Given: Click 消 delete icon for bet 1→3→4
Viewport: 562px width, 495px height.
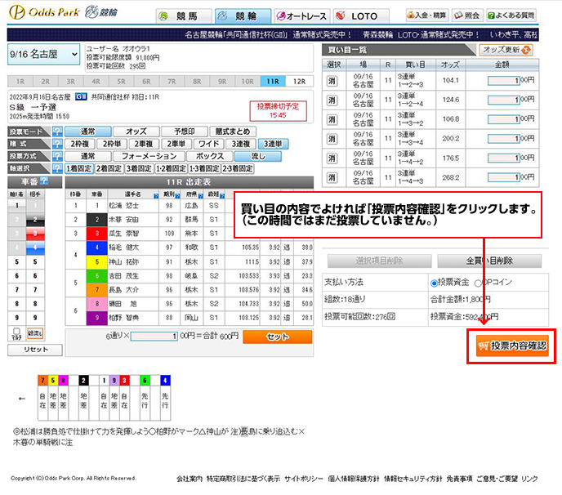Looking at the screenshot, I should pos(332,139).
